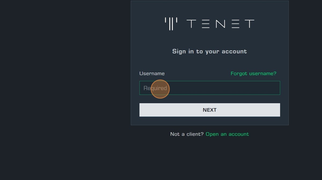Click the Required placeholder text
The image size is (322, 180).
[x=155, y=88]
